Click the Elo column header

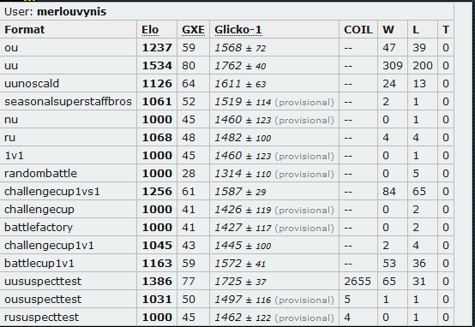tap(150, 30)
